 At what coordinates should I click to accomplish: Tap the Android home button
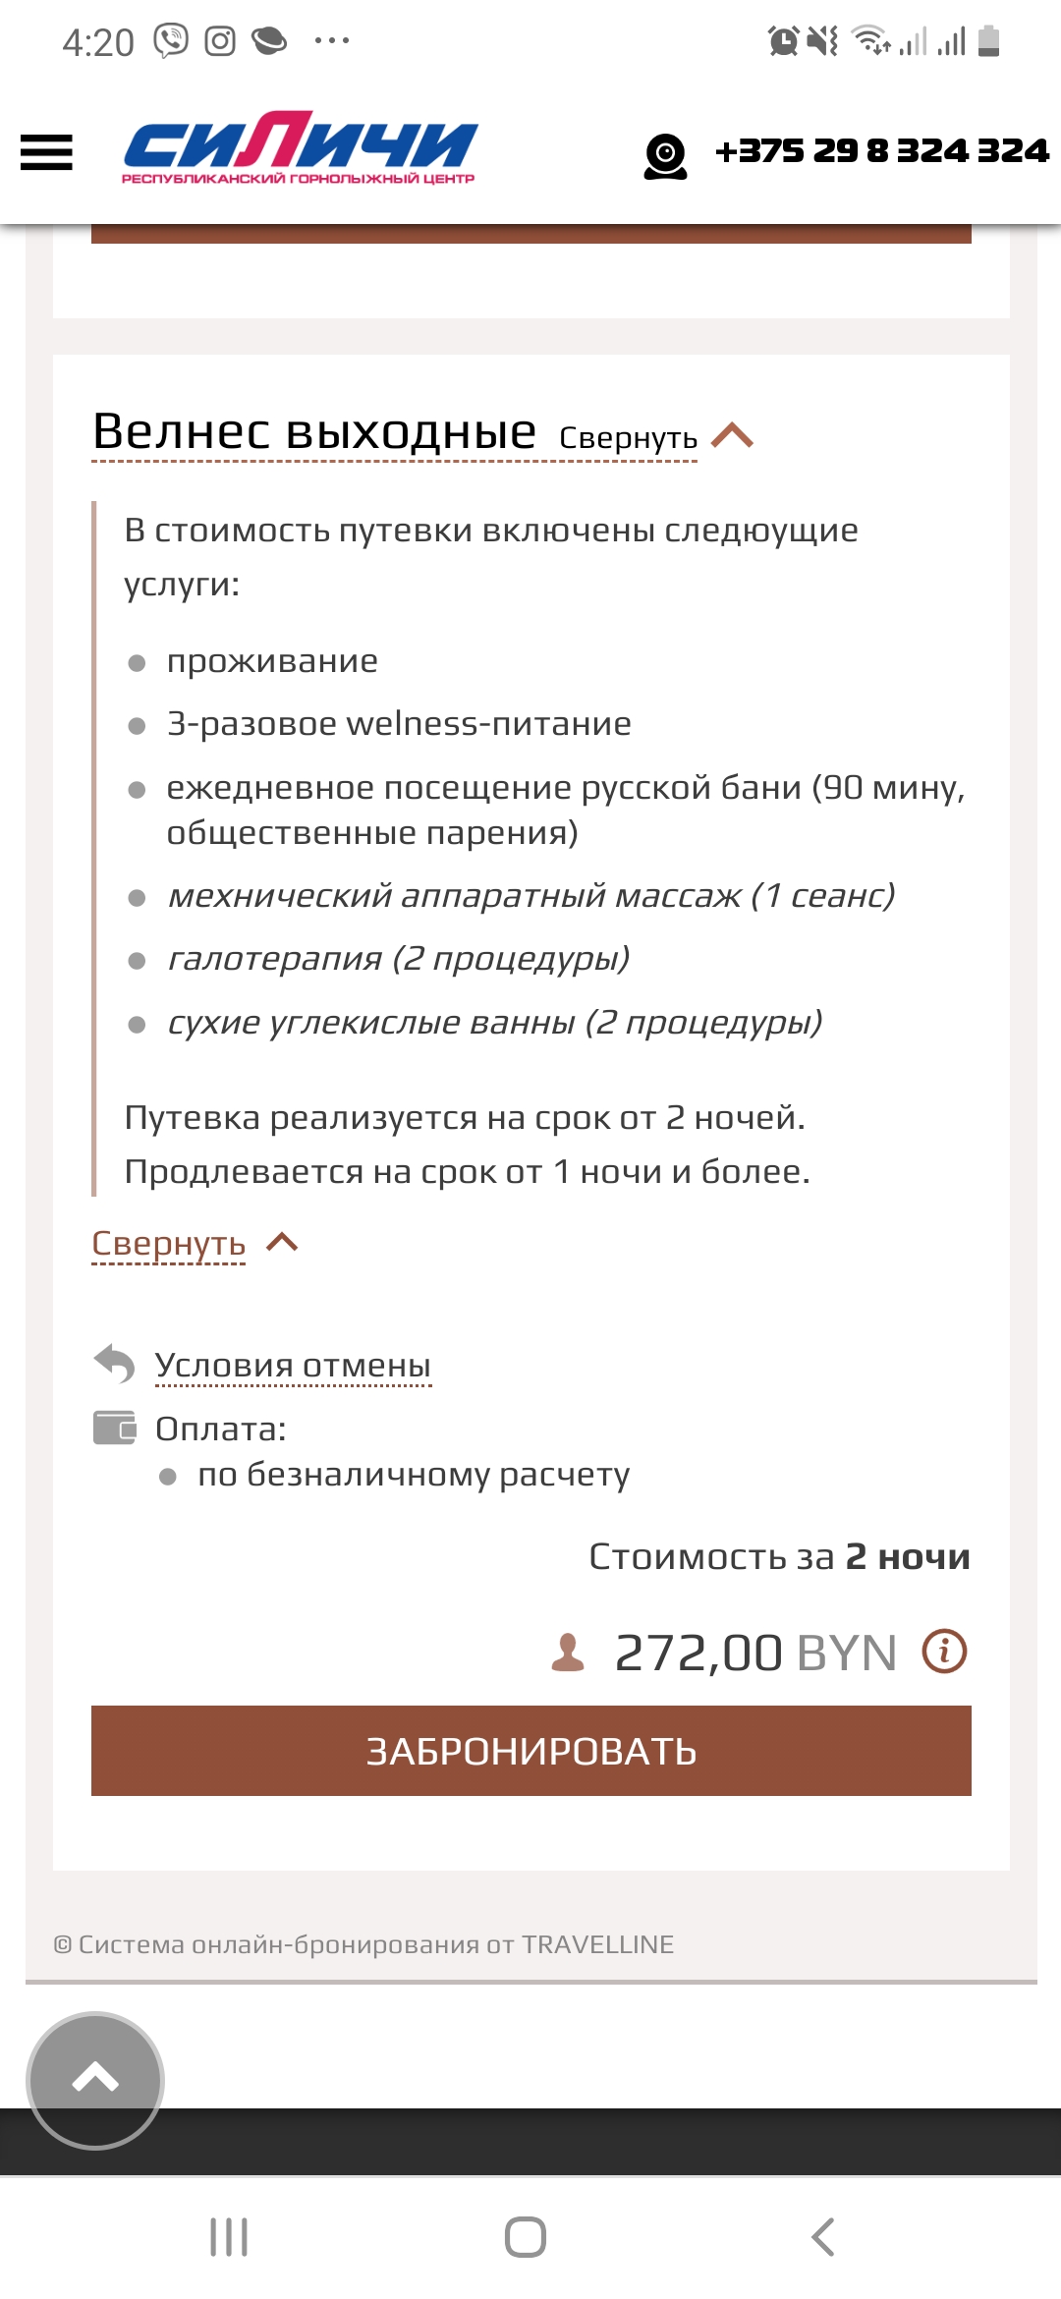[526, 2237]
